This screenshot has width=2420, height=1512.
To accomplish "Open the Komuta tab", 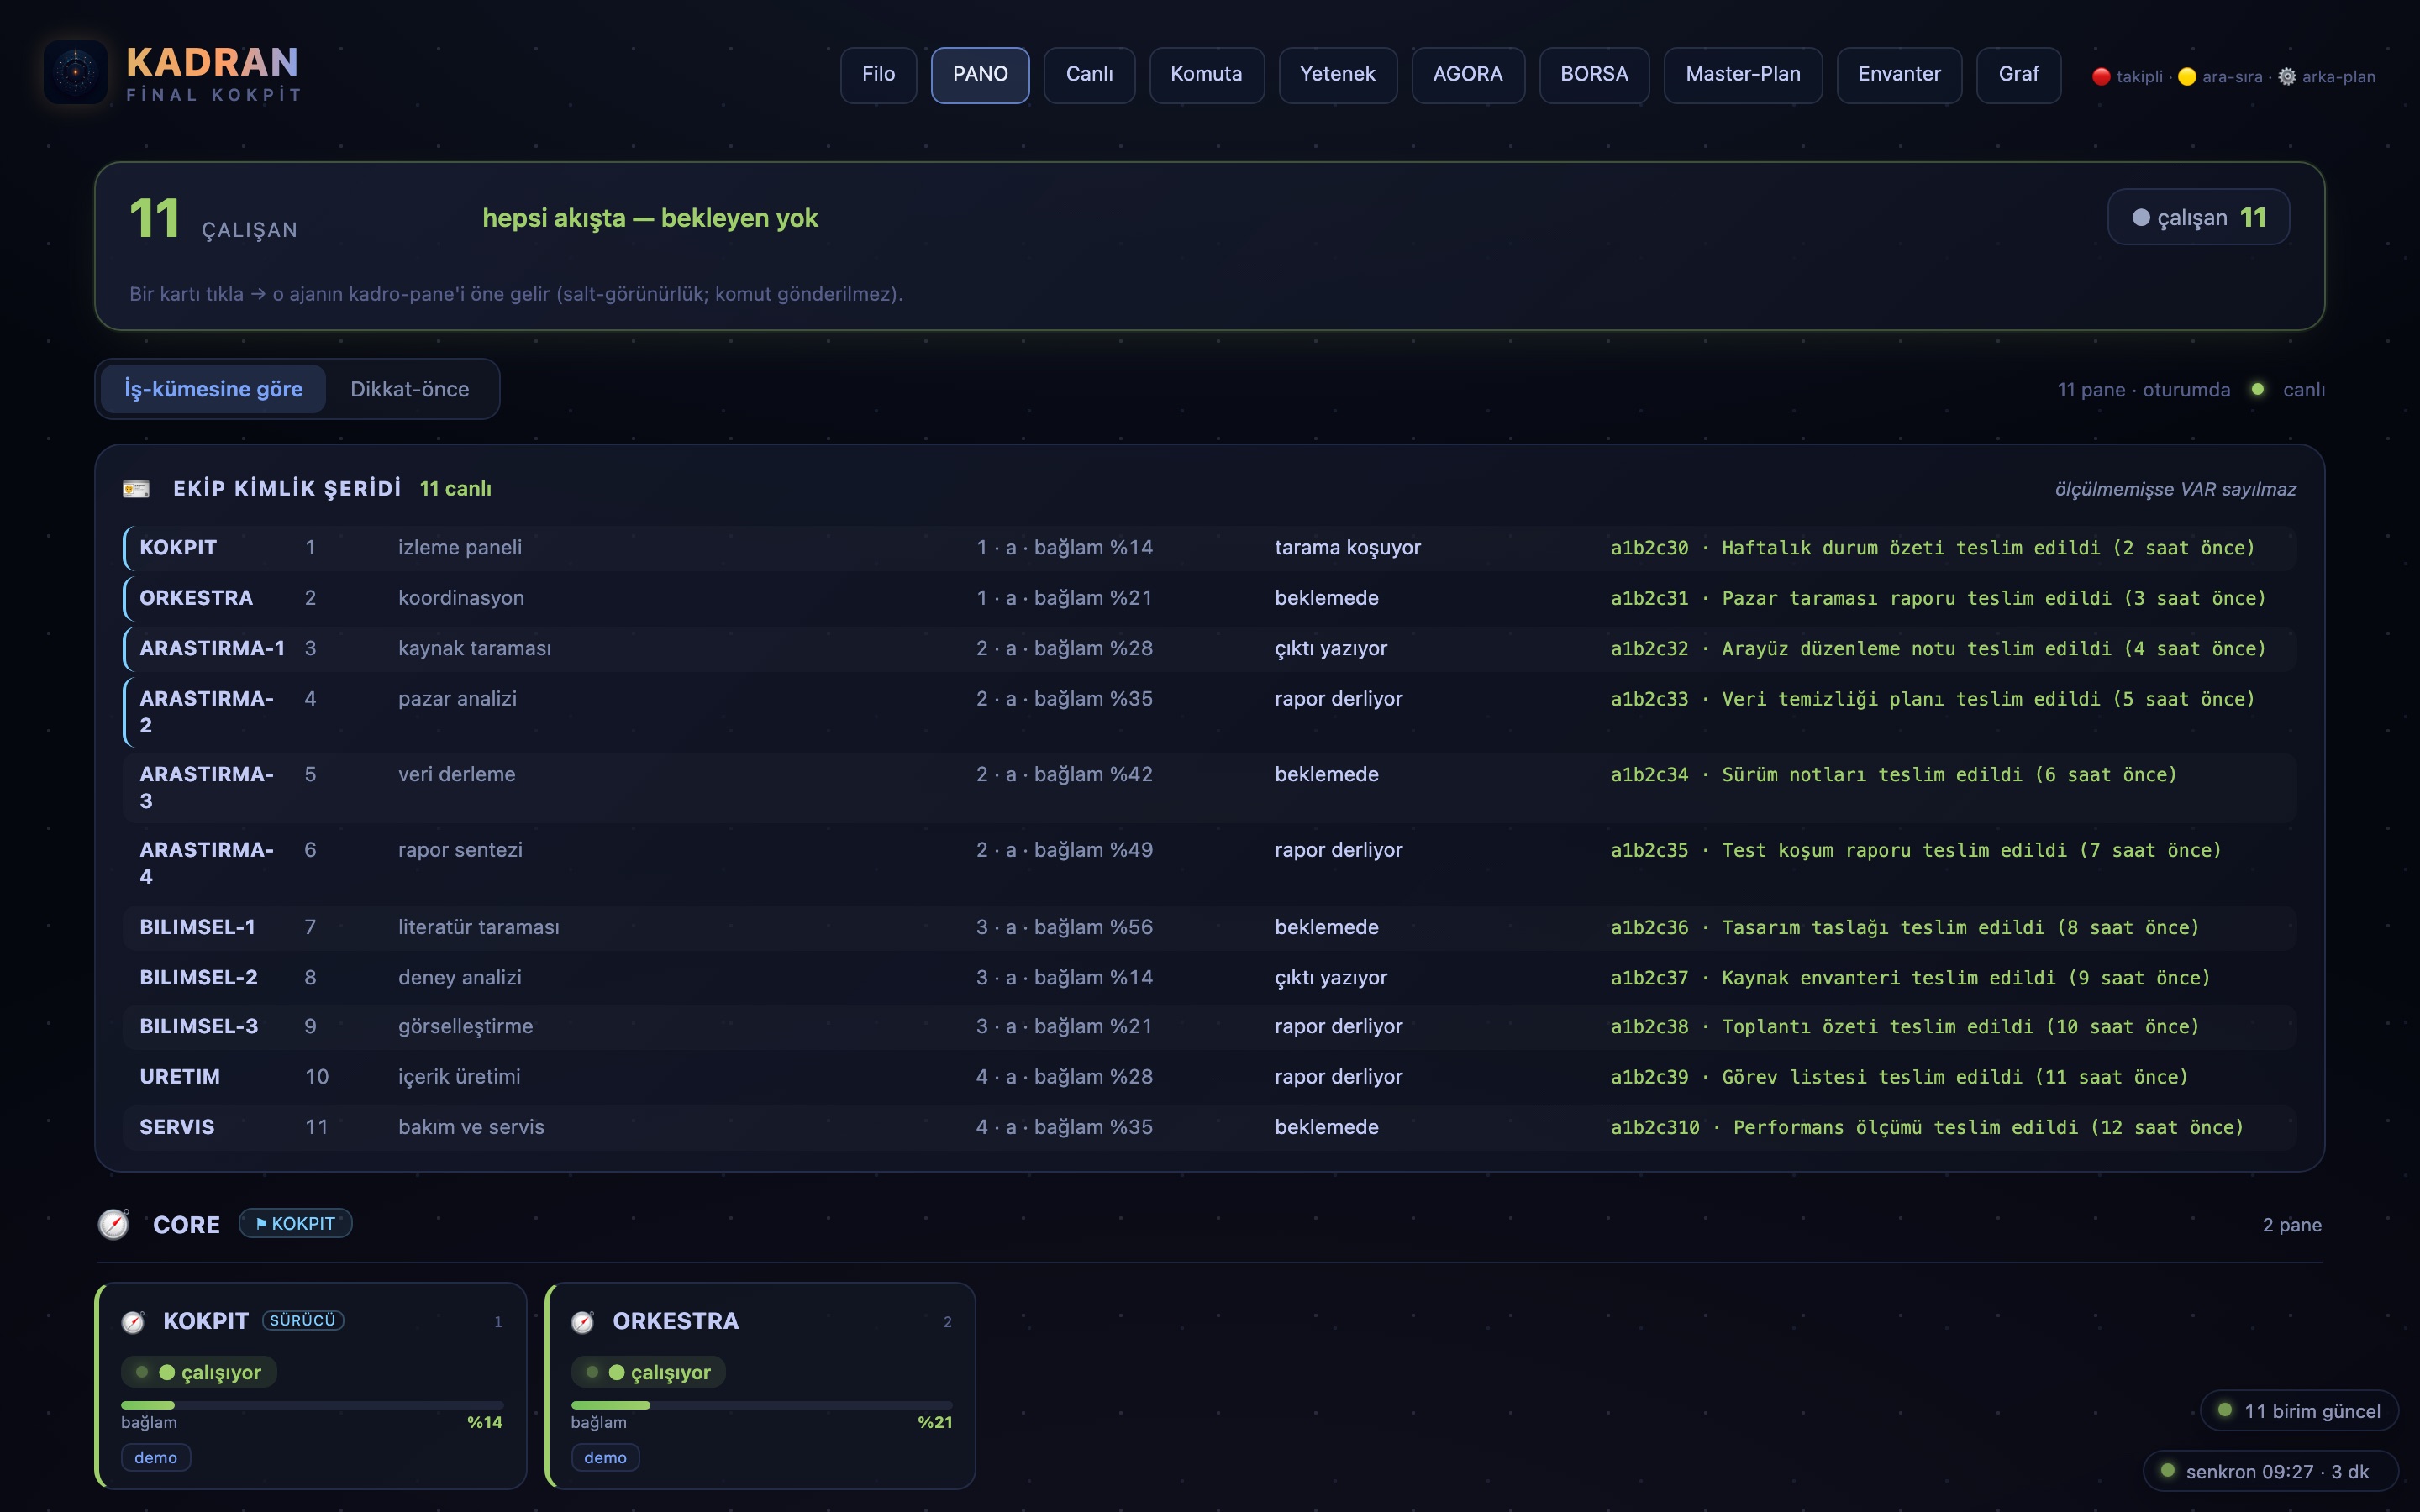I will click(x=1206, y=75).
